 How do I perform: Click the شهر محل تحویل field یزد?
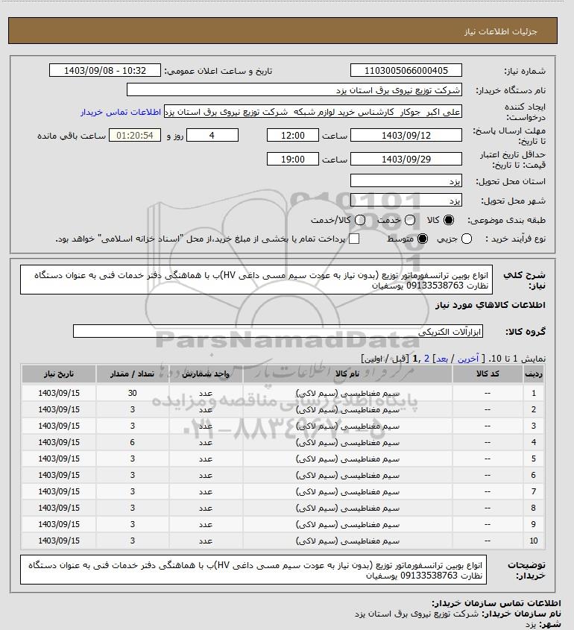406,200
